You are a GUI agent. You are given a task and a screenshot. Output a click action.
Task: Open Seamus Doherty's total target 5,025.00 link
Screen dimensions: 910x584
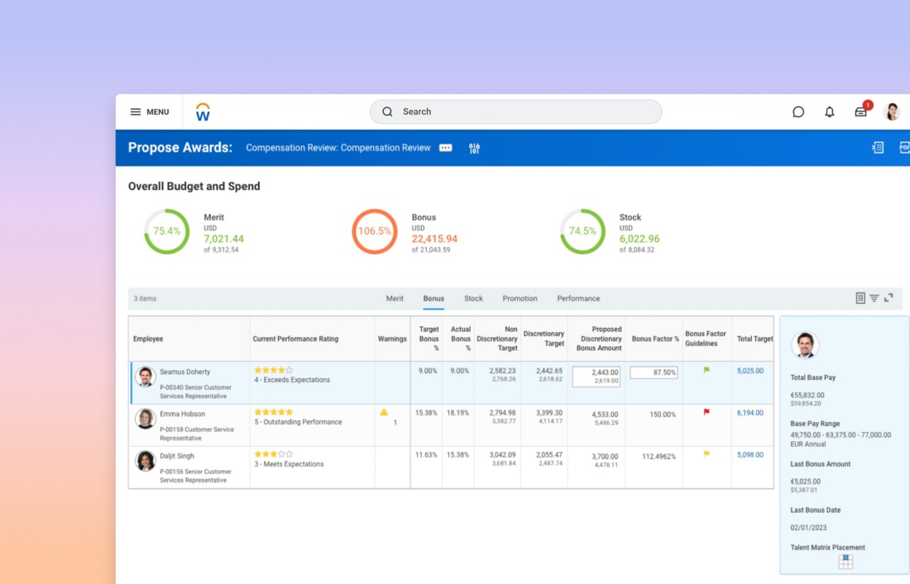(750, 371)
